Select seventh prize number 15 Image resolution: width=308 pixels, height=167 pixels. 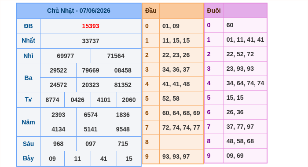click(x=129, y=159)
